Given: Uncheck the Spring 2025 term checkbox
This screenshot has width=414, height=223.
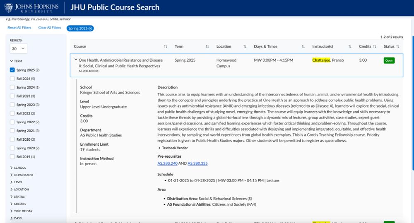Looking at the screenshot, I should [x=12, y=70].
